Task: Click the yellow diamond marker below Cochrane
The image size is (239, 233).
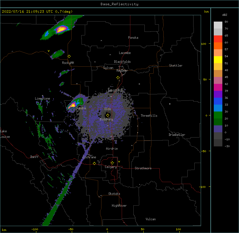Action: point(94,163)
